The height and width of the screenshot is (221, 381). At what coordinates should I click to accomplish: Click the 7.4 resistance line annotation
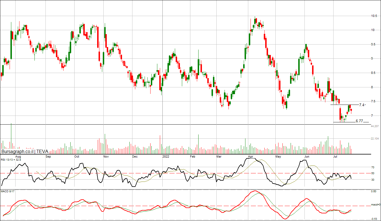point(362,105)
